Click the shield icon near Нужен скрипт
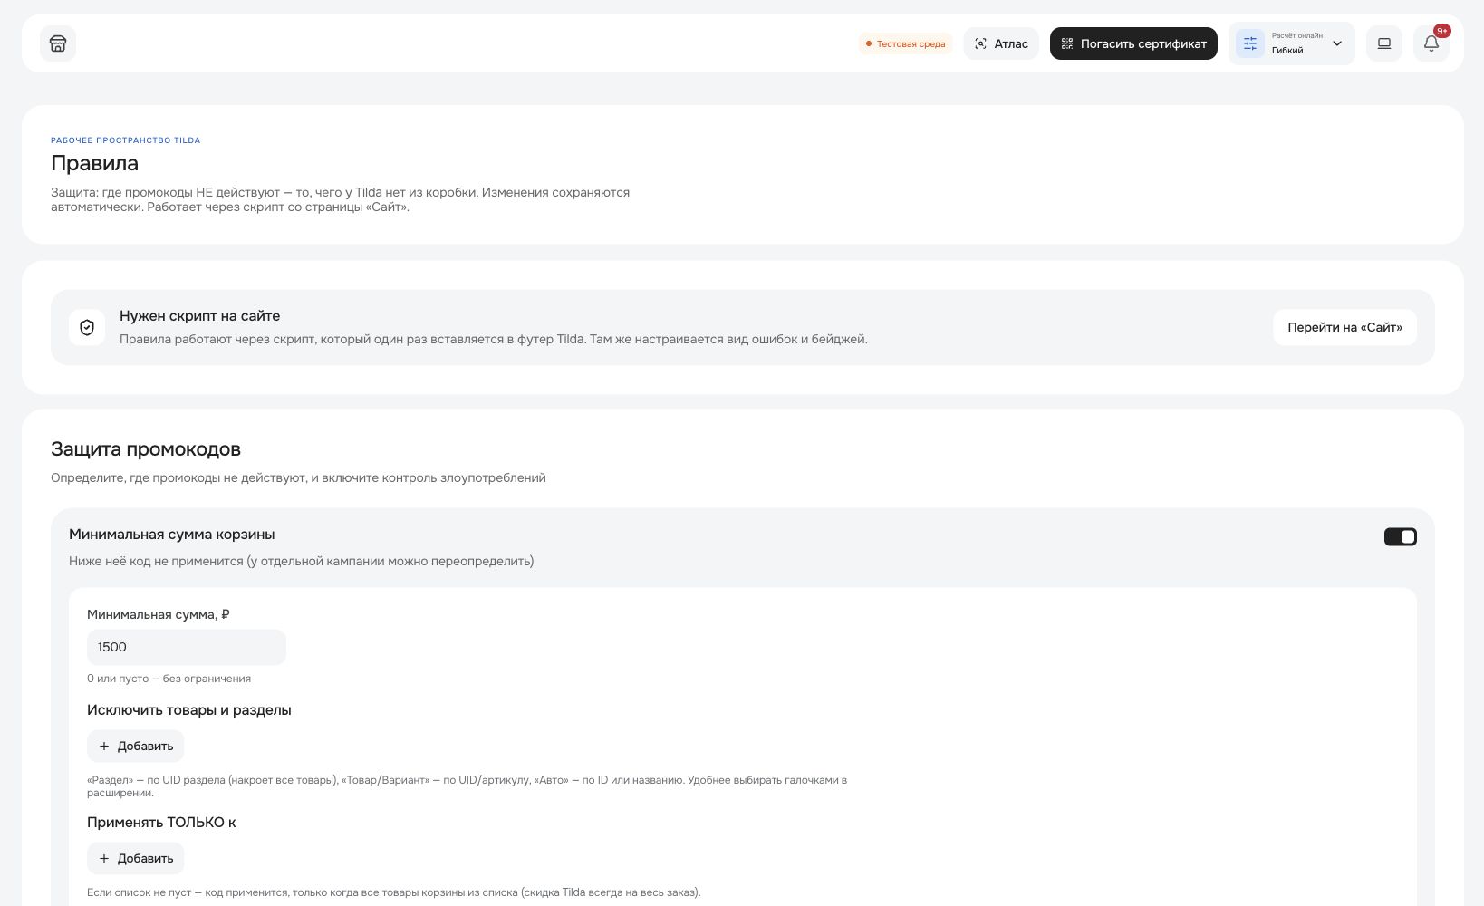Image resolution: width=1484 pixels, height=906 pixels. coord(87,327)
